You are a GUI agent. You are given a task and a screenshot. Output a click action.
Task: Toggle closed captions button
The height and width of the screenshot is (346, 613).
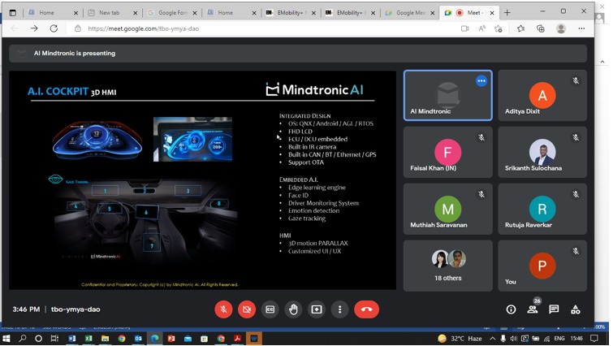(x=270, y=309)
